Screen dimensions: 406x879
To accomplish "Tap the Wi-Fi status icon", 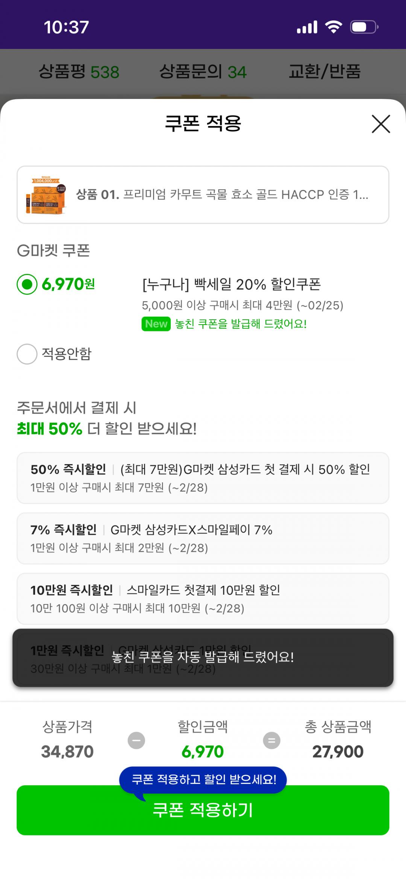I will coord(333,27).
